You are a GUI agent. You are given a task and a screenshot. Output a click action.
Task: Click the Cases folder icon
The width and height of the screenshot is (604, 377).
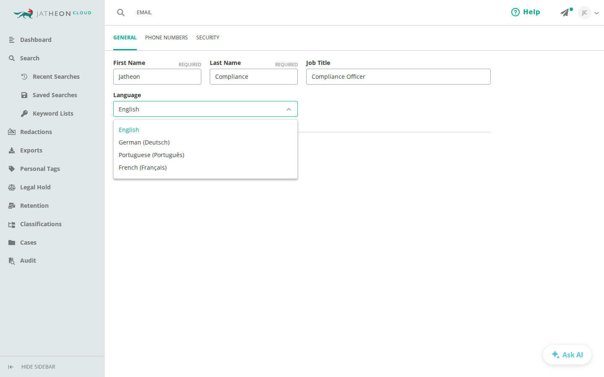12,243
